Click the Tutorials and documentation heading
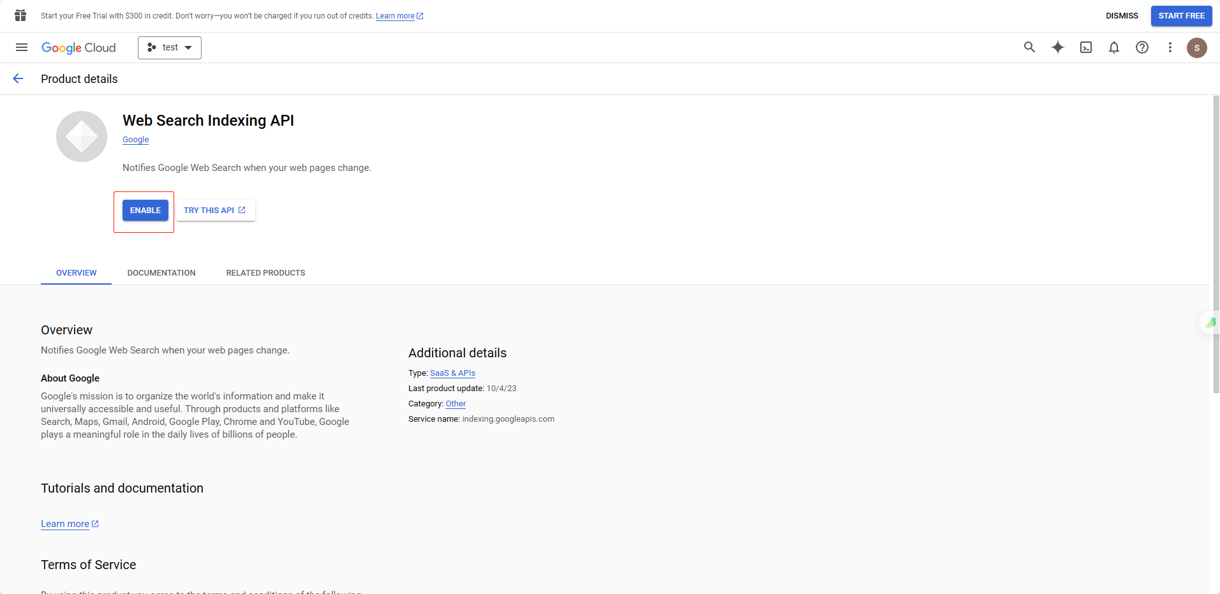 122,488
